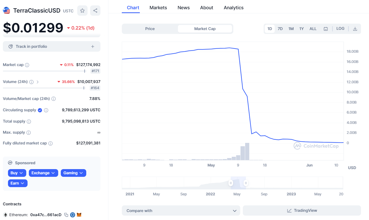Click the Ethereum logo in Contracts
The width and height of the screenshot is (369, 220).
pos(5,215)
